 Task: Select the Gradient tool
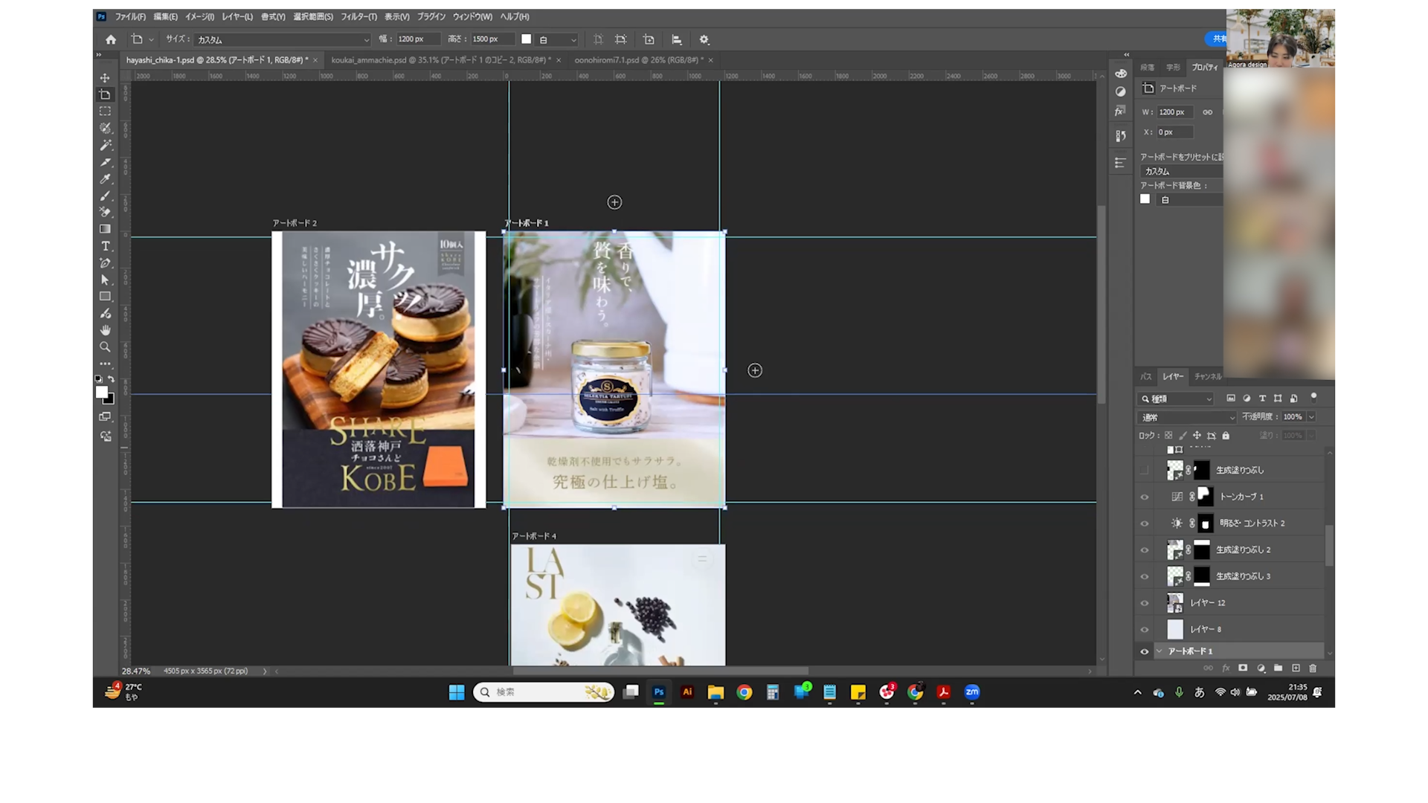105,229
